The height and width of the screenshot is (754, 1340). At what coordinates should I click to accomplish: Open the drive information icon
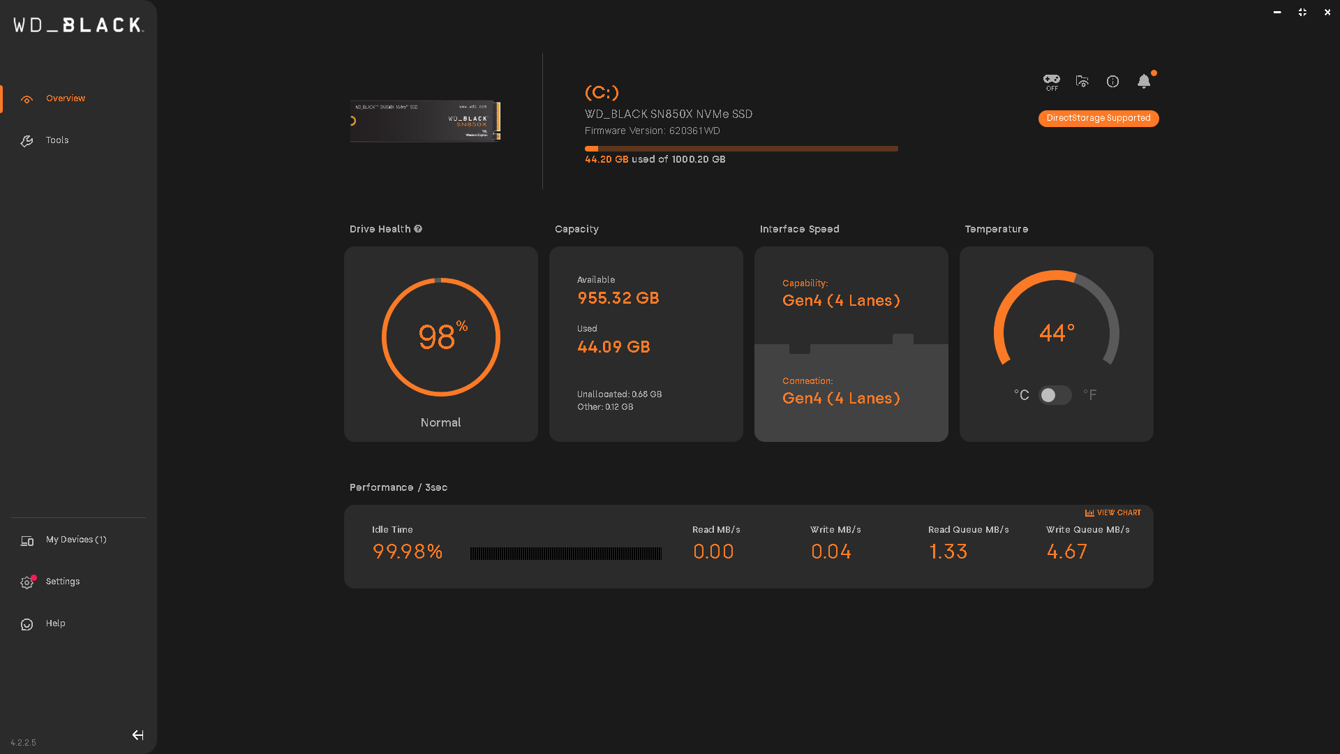(1113, 82)
